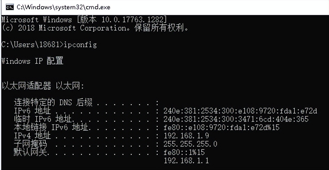
Task: Click the default gateway fe80::1%15
Action: [184, 152]
